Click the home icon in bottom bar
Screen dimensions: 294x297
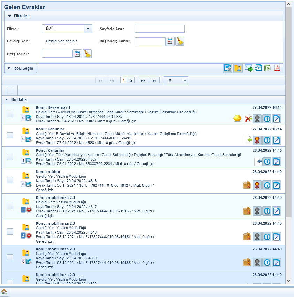pyautogui.click(x=4, y=292)
